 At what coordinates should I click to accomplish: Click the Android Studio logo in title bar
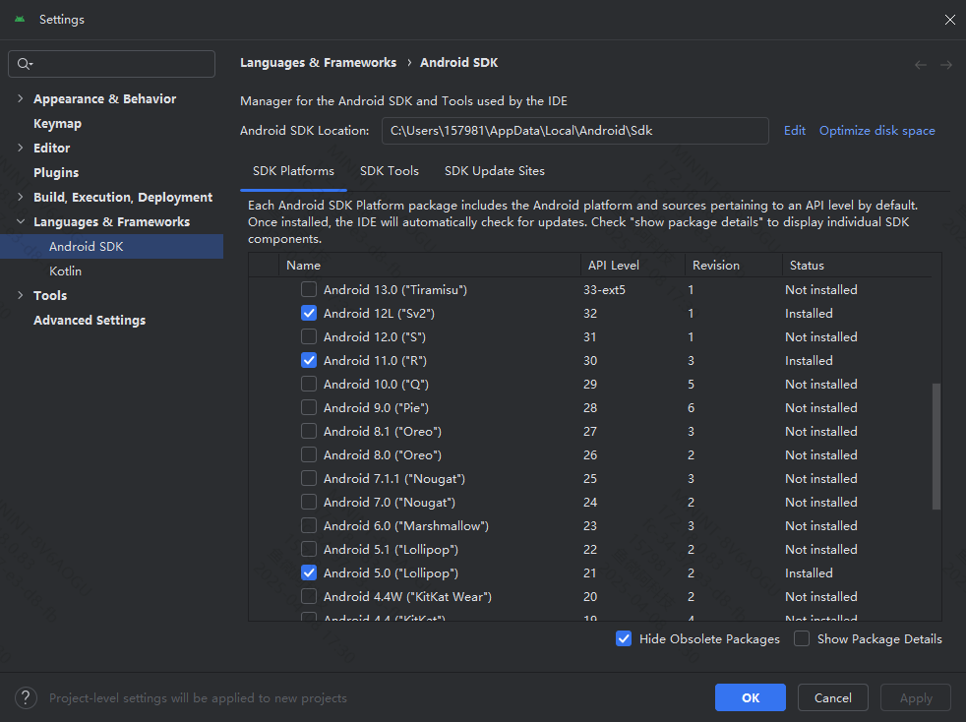tap(20, 20)
